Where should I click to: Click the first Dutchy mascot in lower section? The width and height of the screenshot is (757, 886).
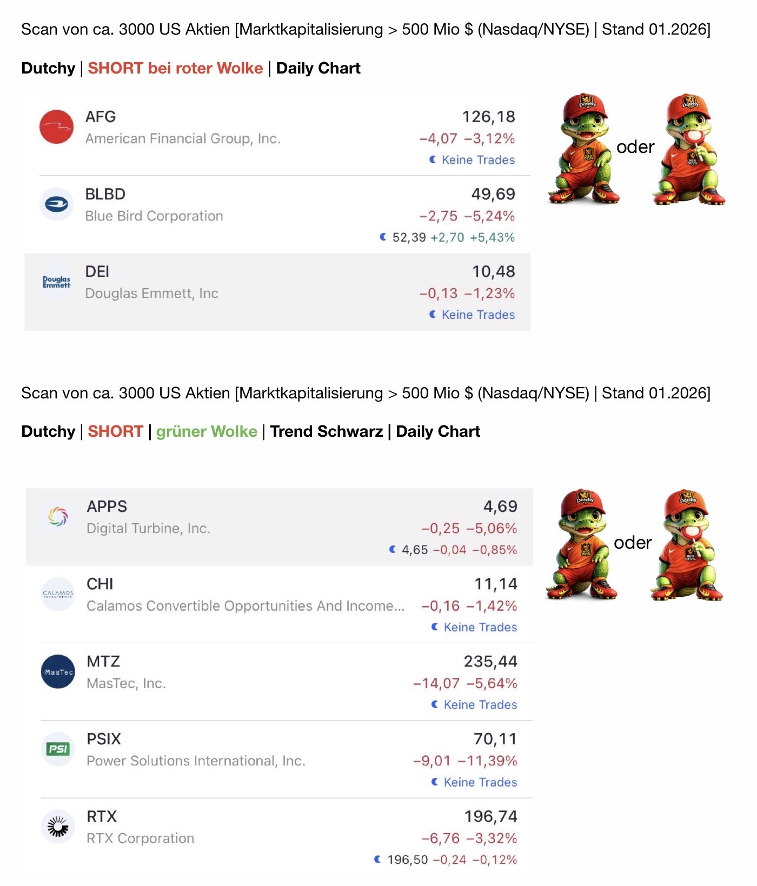point(581,544)
